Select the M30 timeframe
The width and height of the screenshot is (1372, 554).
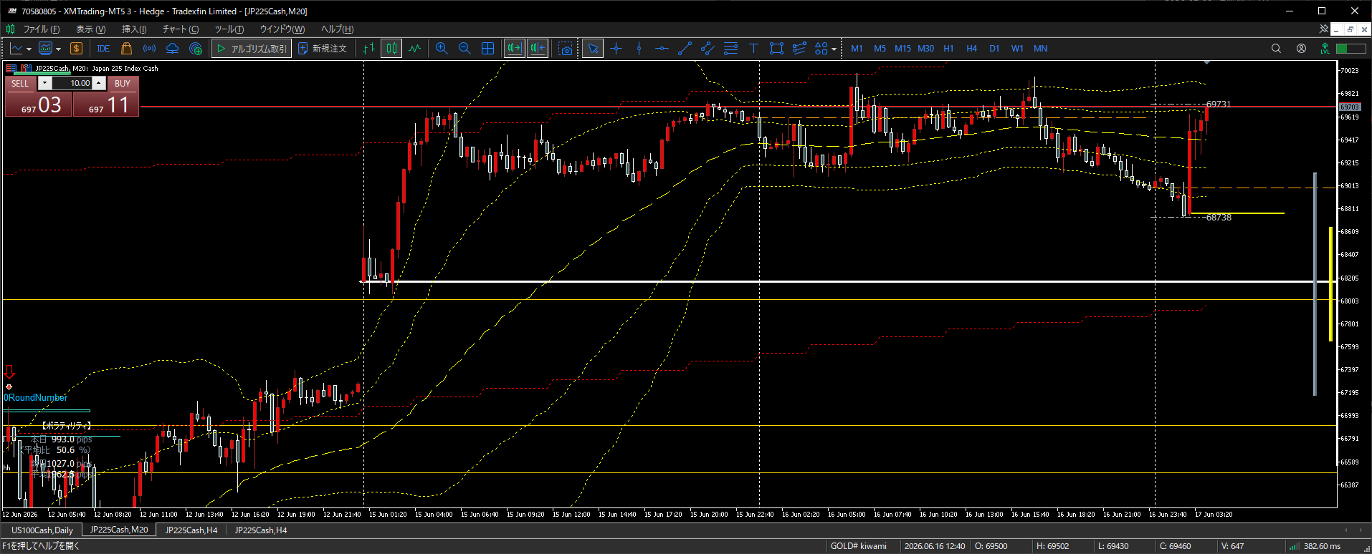pos(925,49)
